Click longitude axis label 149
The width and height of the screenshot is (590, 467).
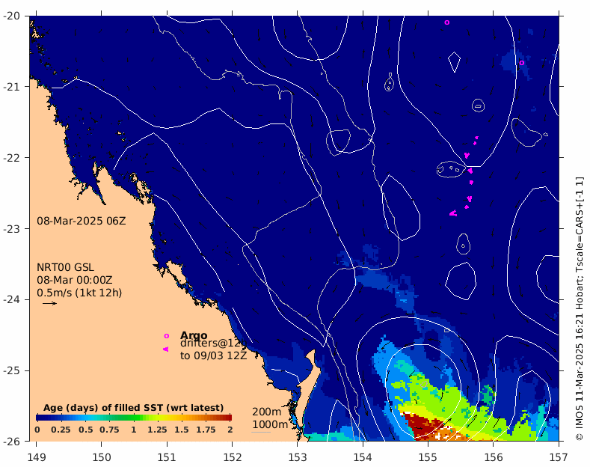(x=37, y=457)
